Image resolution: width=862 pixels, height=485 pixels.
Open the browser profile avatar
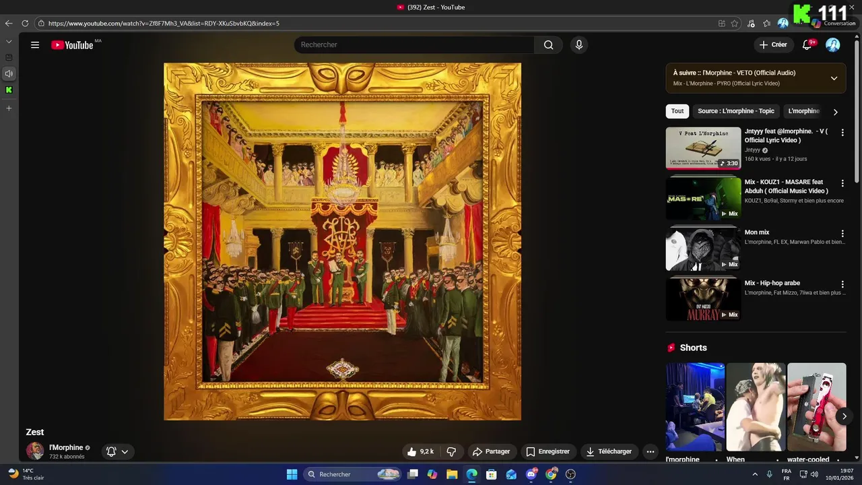pyautogui.click(x=783, y=24)
